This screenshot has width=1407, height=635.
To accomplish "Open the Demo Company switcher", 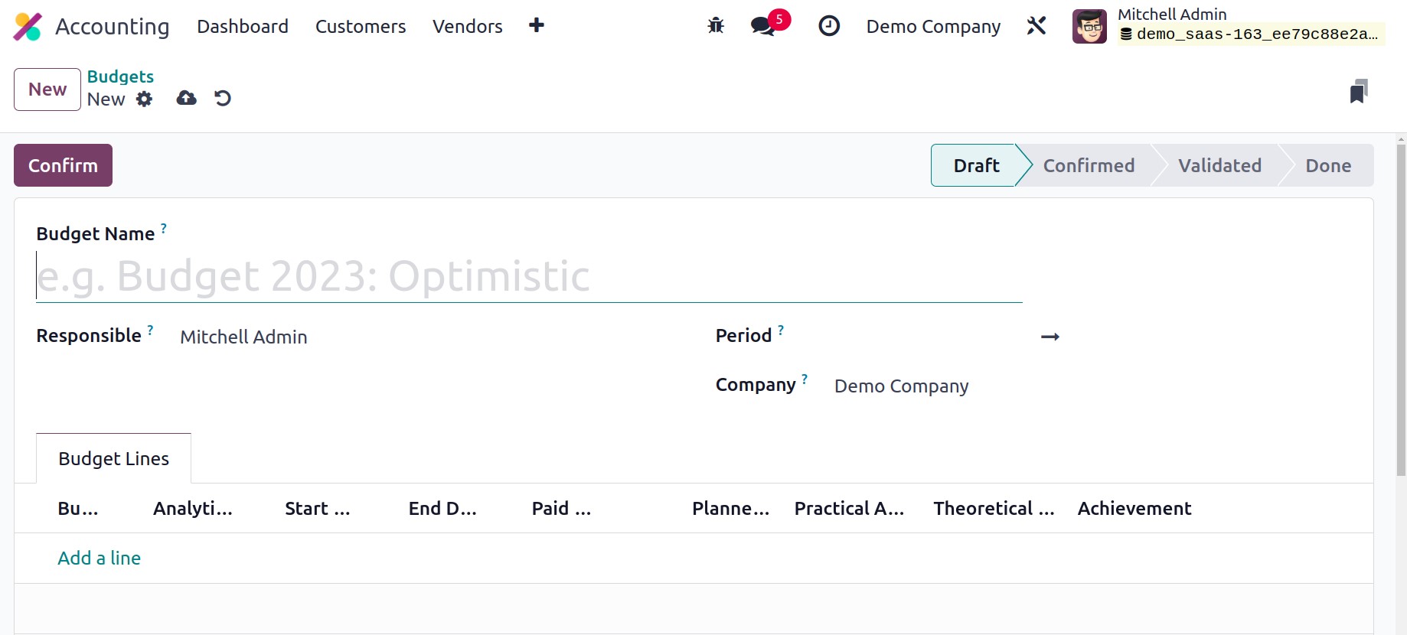I will [933, 27].
